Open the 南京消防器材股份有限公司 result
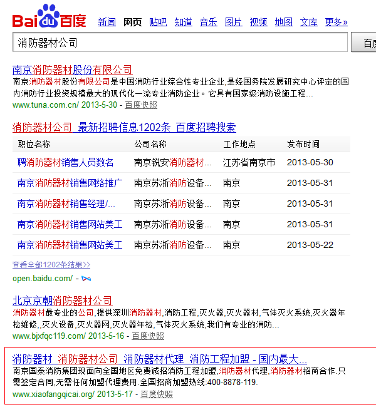 [72, 70]
